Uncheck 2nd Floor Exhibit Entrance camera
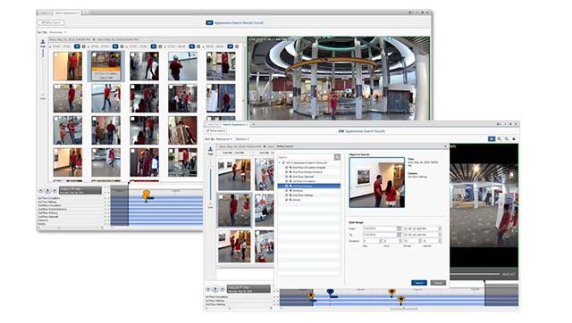This screenshot has width=572, height=323. point(287,172)
